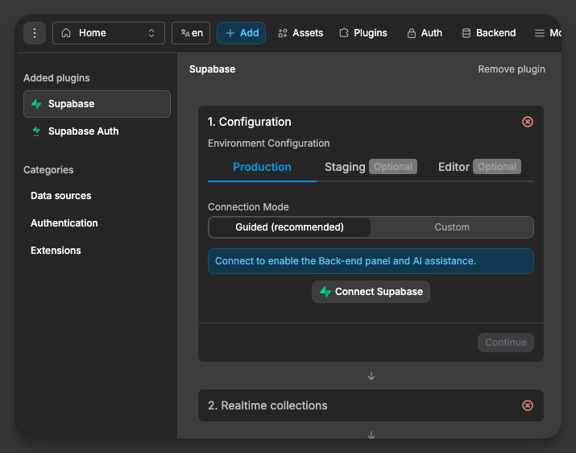The height and width of the screenshot is (453, 576).
Task: Click Remove plugin link
Action: [512, 69]
